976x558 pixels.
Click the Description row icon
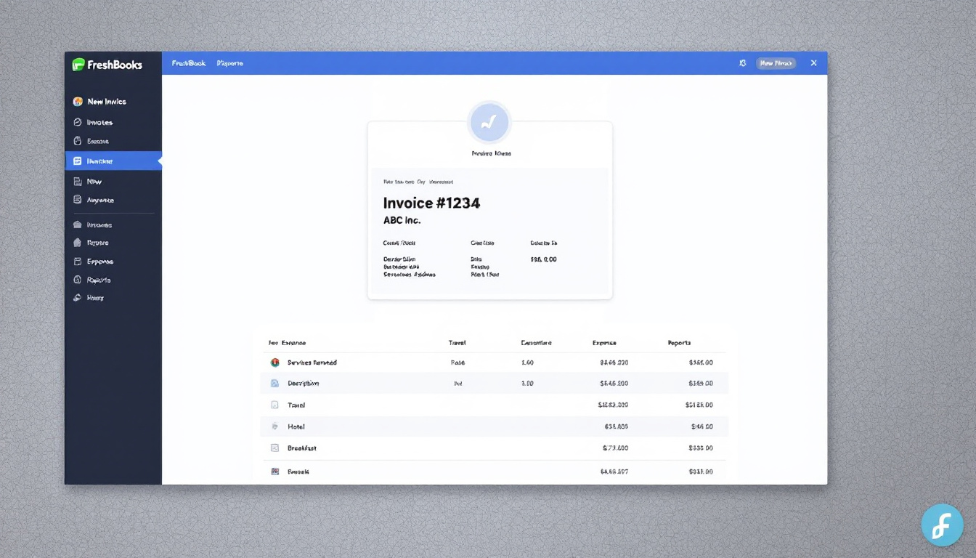pos(275,383)
